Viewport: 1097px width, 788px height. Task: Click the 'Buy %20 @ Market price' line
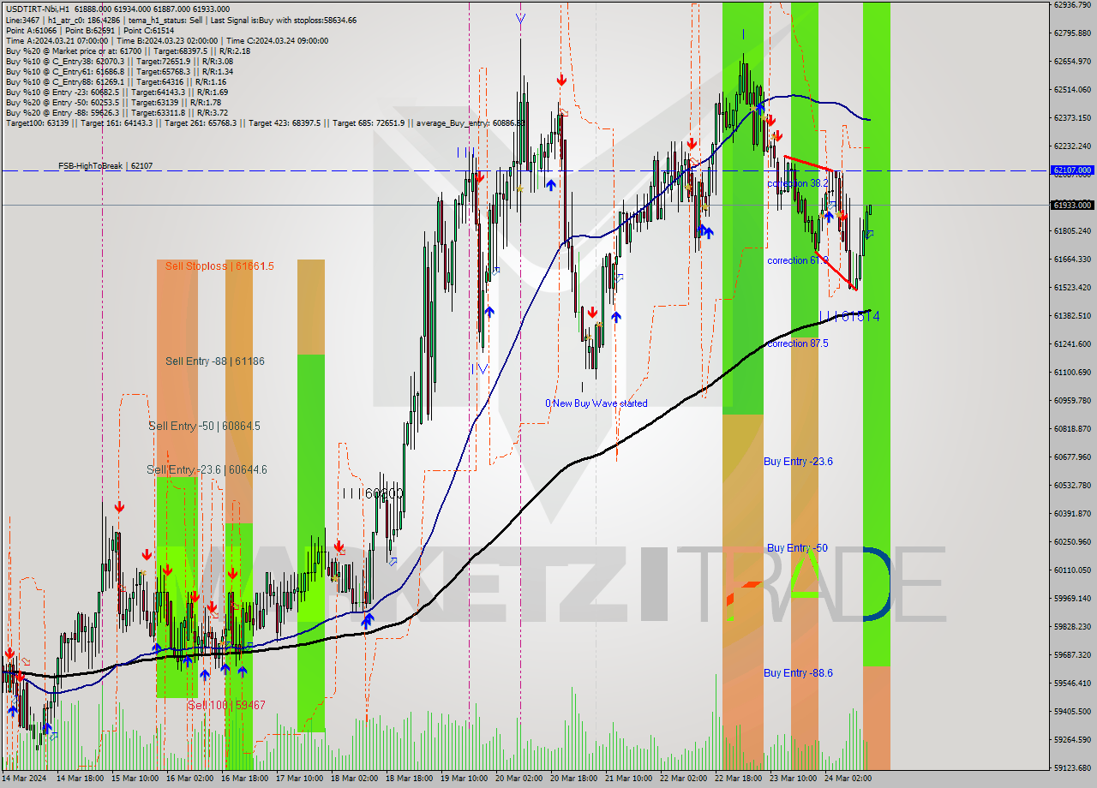128,51
